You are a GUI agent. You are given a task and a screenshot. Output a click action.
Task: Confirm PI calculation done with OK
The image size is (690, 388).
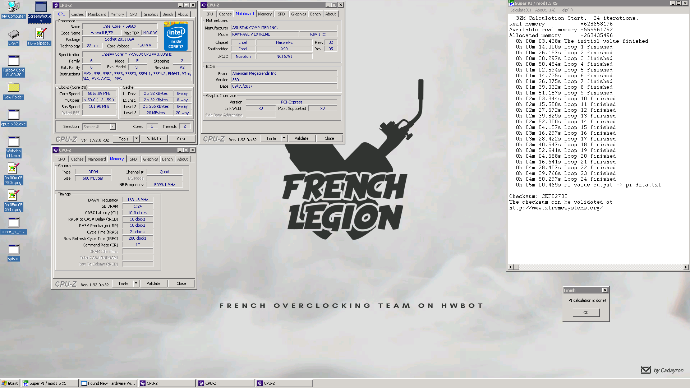[x=586, y=313]
